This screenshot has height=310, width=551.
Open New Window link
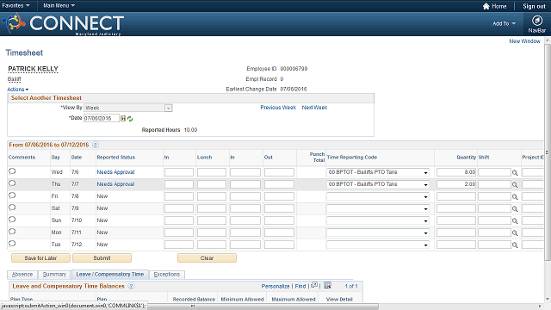pyautogui.click(x=524, y=41)
